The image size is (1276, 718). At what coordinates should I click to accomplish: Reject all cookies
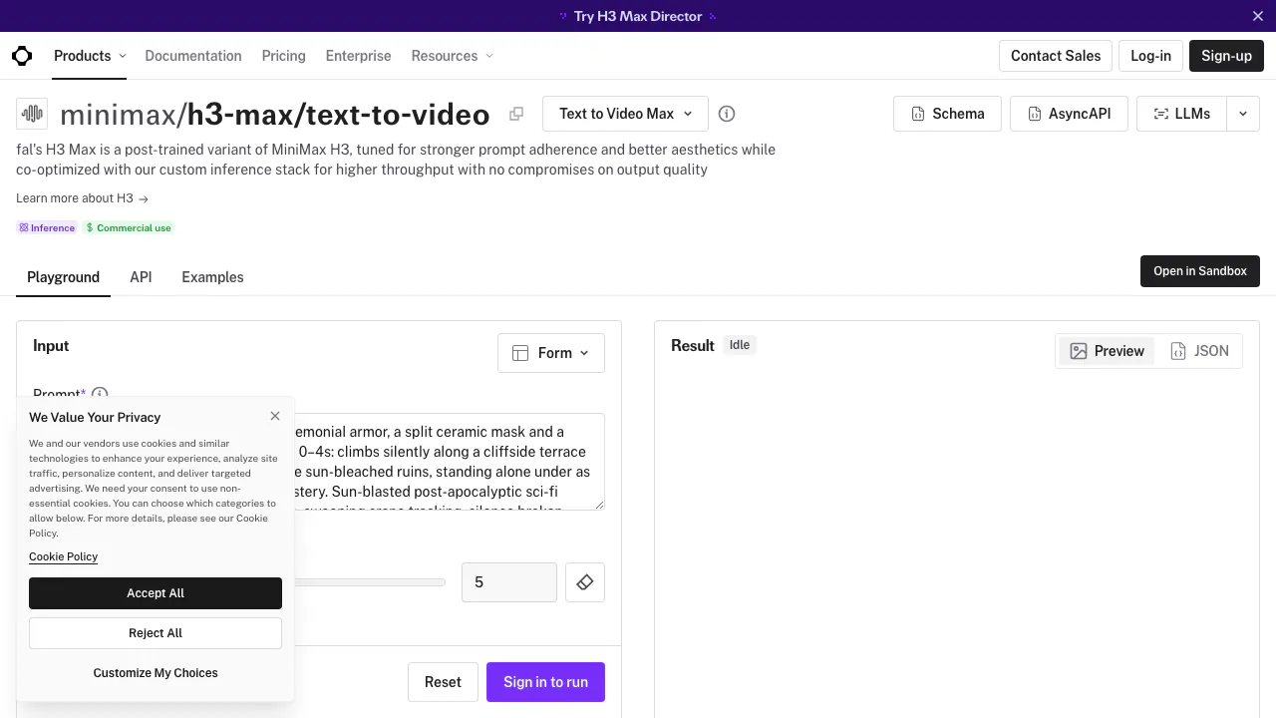[x=156, y=633]
